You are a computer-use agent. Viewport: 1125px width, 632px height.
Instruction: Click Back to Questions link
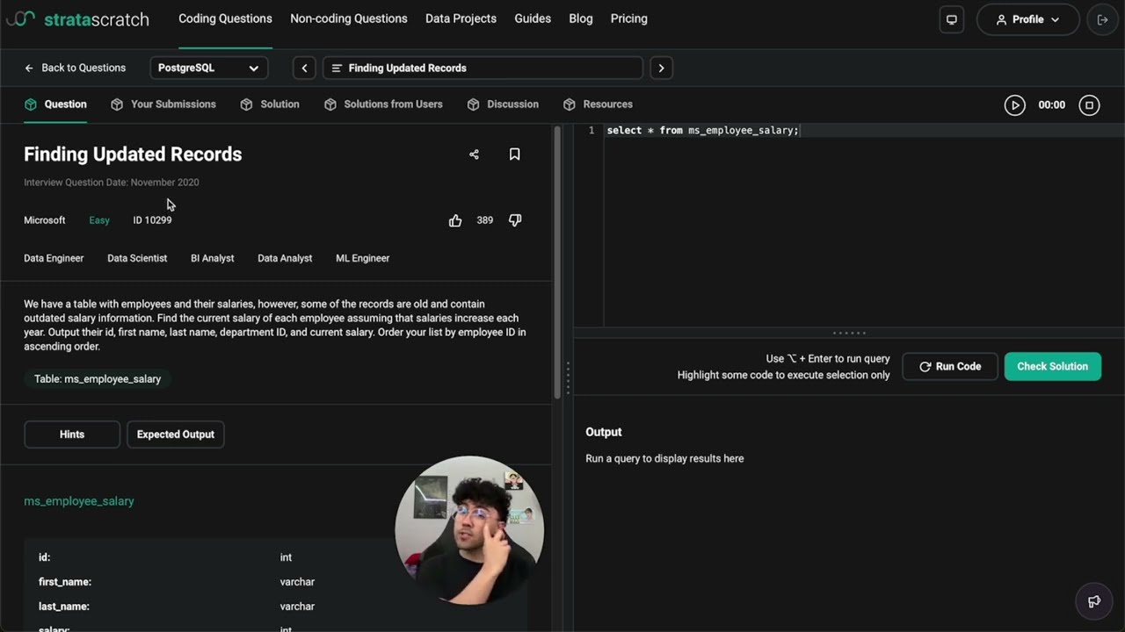pos(75,68)
